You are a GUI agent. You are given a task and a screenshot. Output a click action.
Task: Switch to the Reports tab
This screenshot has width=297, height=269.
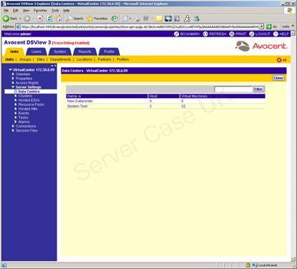(85, 52)
